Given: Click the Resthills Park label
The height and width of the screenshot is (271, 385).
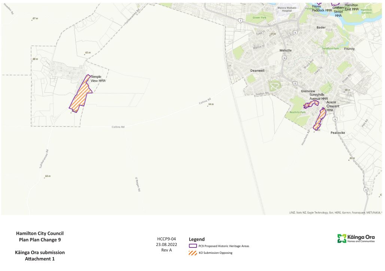Looking at the screenshot, I should [298, 112].
